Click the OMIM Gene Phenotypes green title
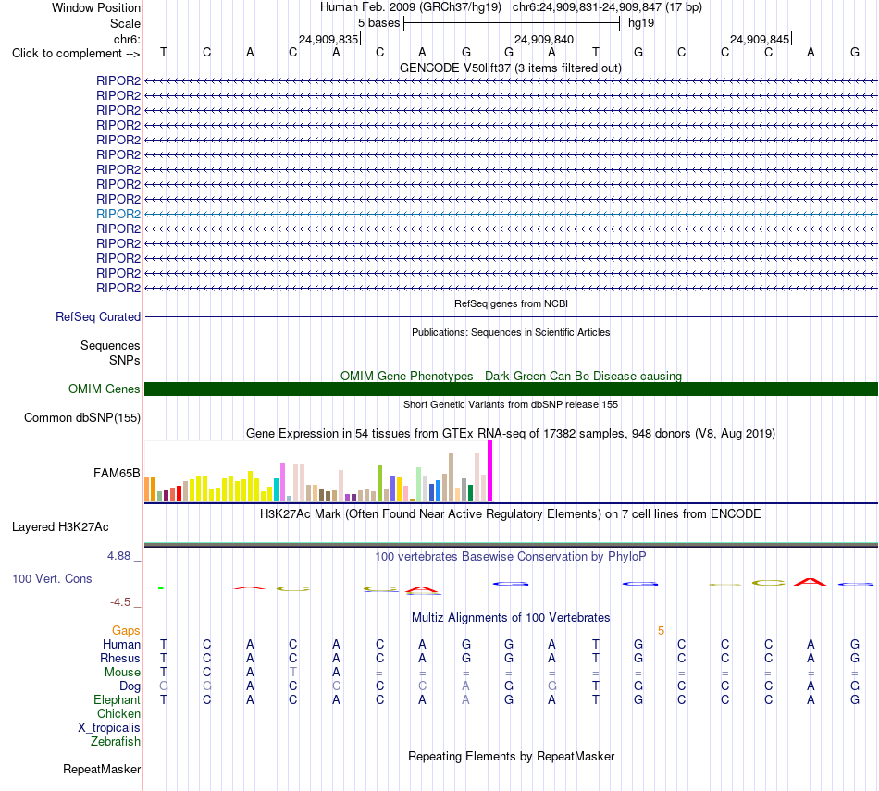This screenshot has height=791, width=879. coord(511,376)
